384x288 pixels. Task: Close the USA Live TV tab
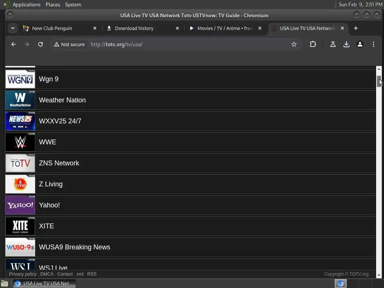point(342,28)
